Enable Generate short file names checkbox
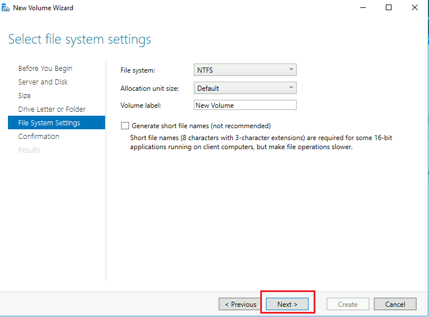Viewport: 429px width, 317px height. [125, 126]
